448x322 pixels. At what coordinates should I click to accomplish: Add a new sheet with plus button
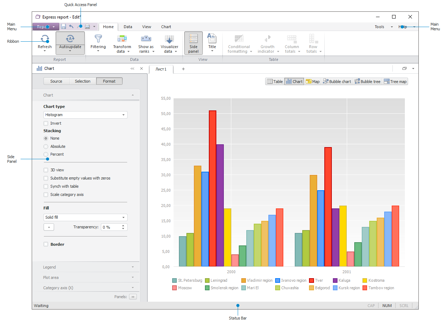pos(184,69)
